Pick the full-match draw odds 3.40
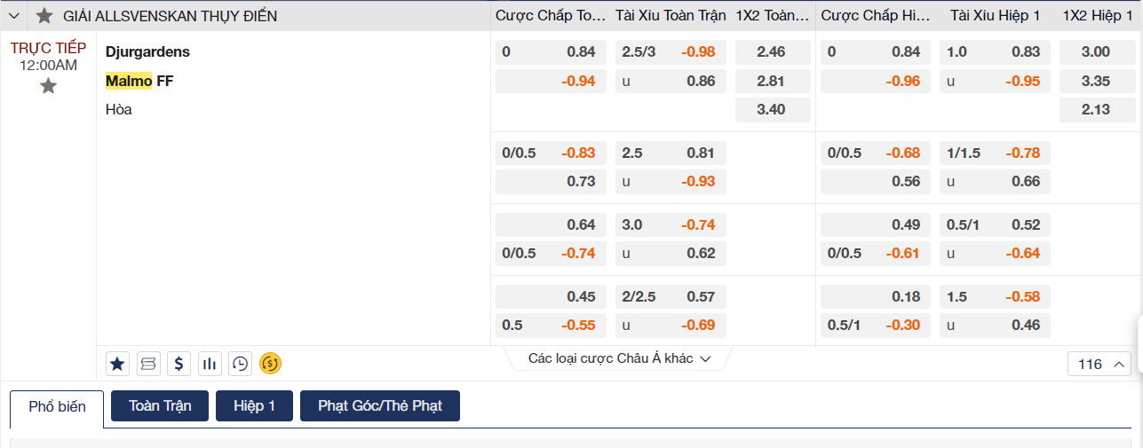This screenshot has width=1143, height=448. click(772, 110)
